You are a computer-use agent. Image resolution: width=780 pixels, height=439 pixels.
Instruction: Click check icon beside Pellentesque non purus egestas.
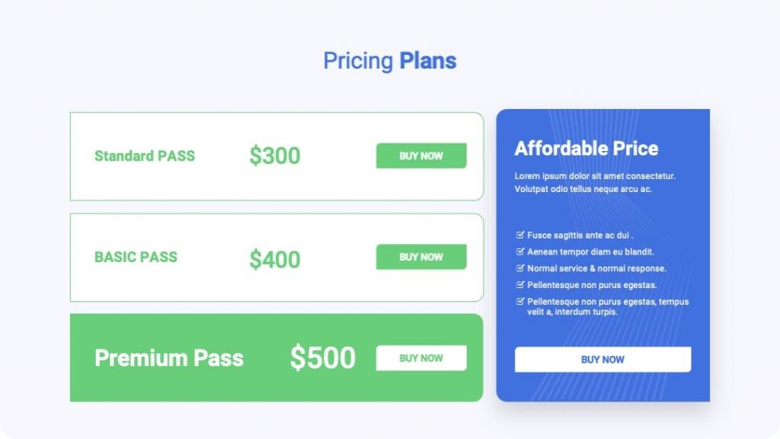click(520, 284)
